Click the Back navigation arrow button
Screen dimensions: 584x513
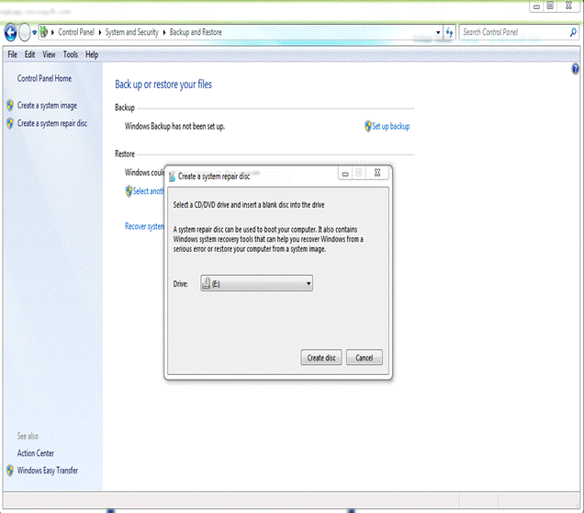point(10,32)
